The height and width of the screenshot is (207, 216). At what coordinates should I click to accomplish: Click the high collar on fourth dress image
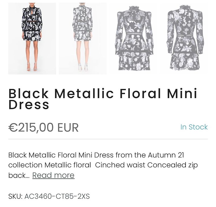click(x=185, y=7)
